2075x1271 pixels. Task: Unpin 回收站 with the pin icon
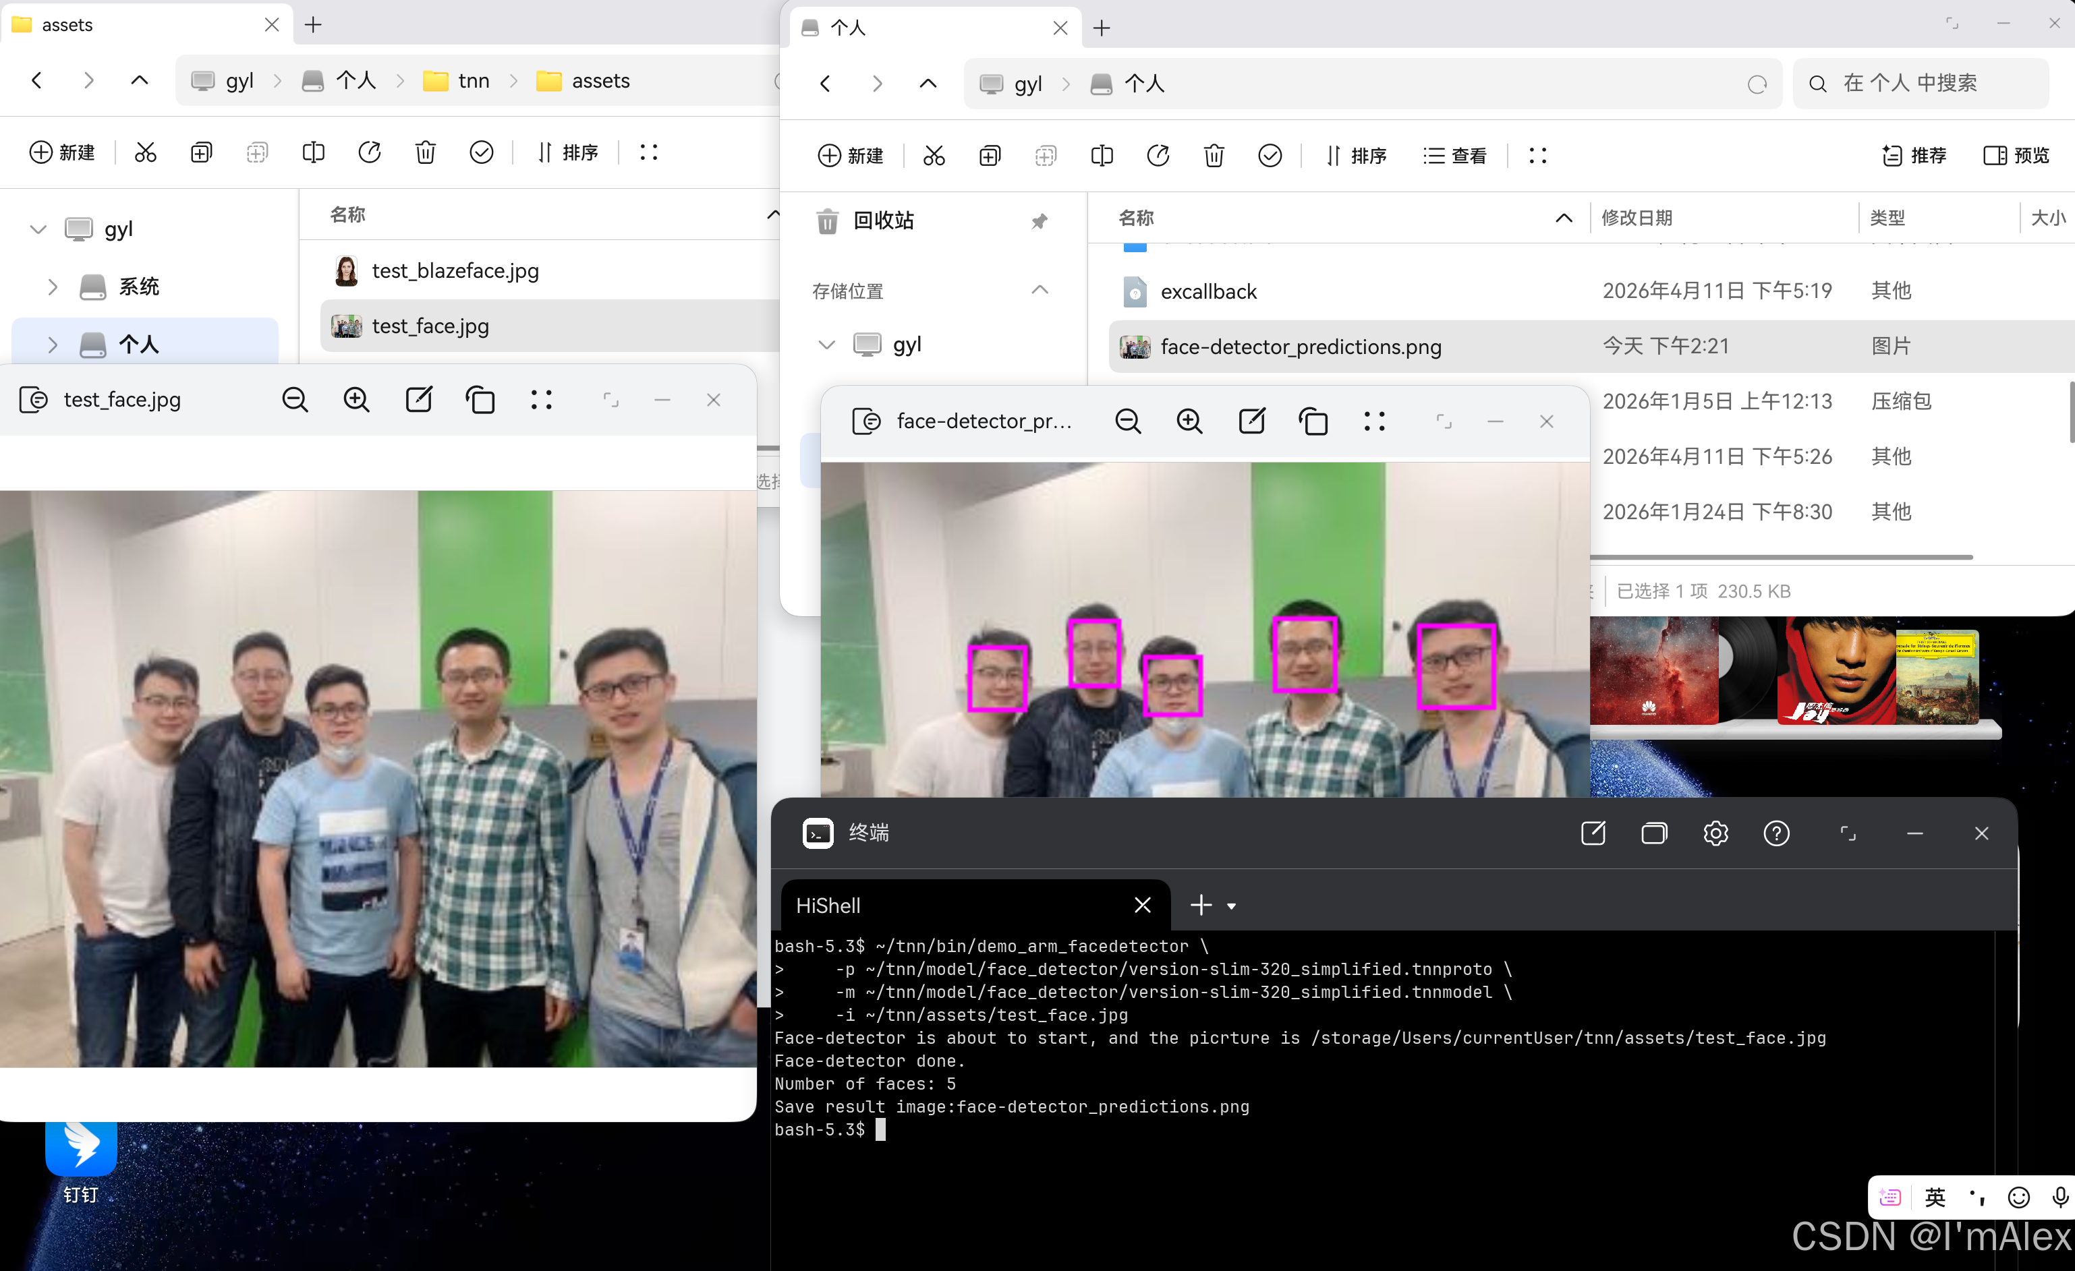(x=1039, y=221)
